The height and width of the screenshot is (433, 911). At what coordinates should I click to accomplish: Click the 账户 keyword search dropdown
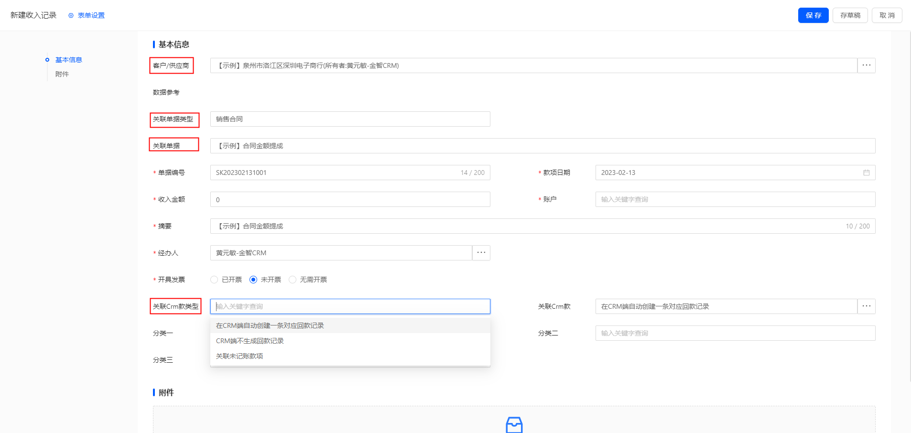tap(735, 199)
